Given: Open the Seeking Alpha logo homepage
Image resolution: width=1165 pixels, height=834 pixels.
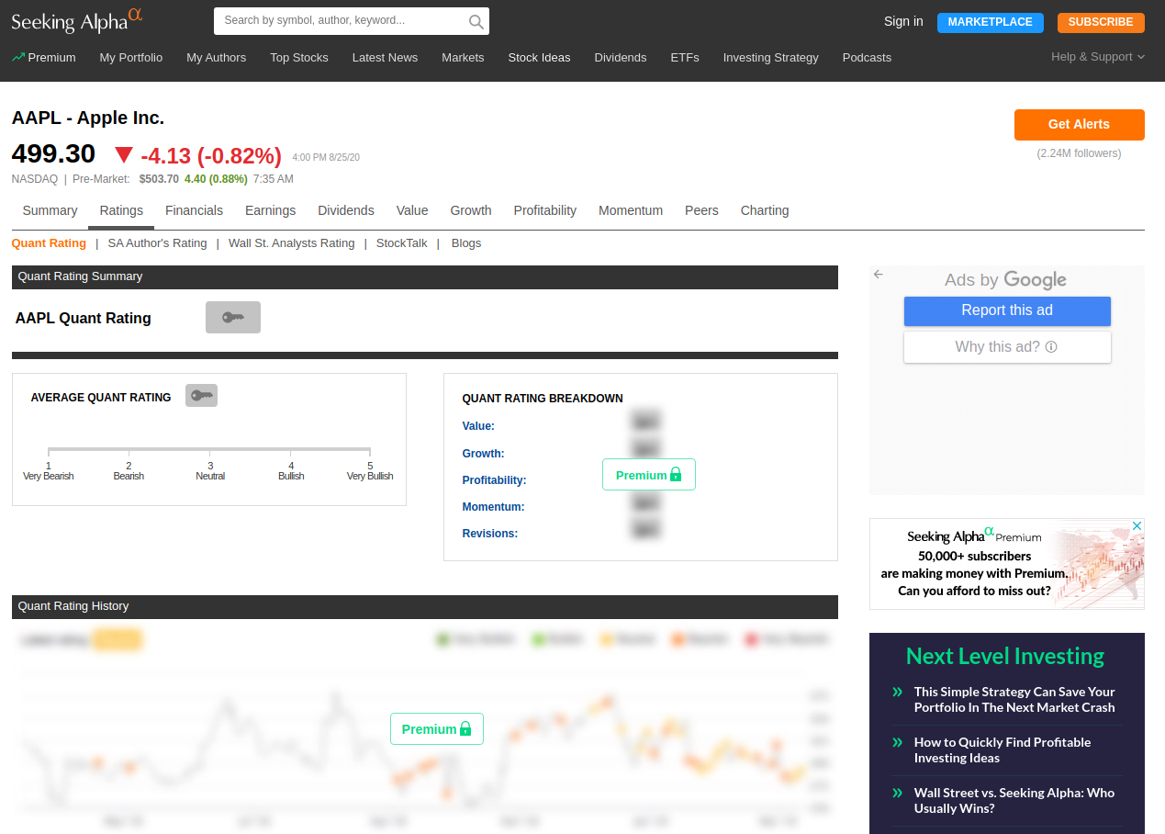Looking at the screenshot, I should (x=77, y=20).
